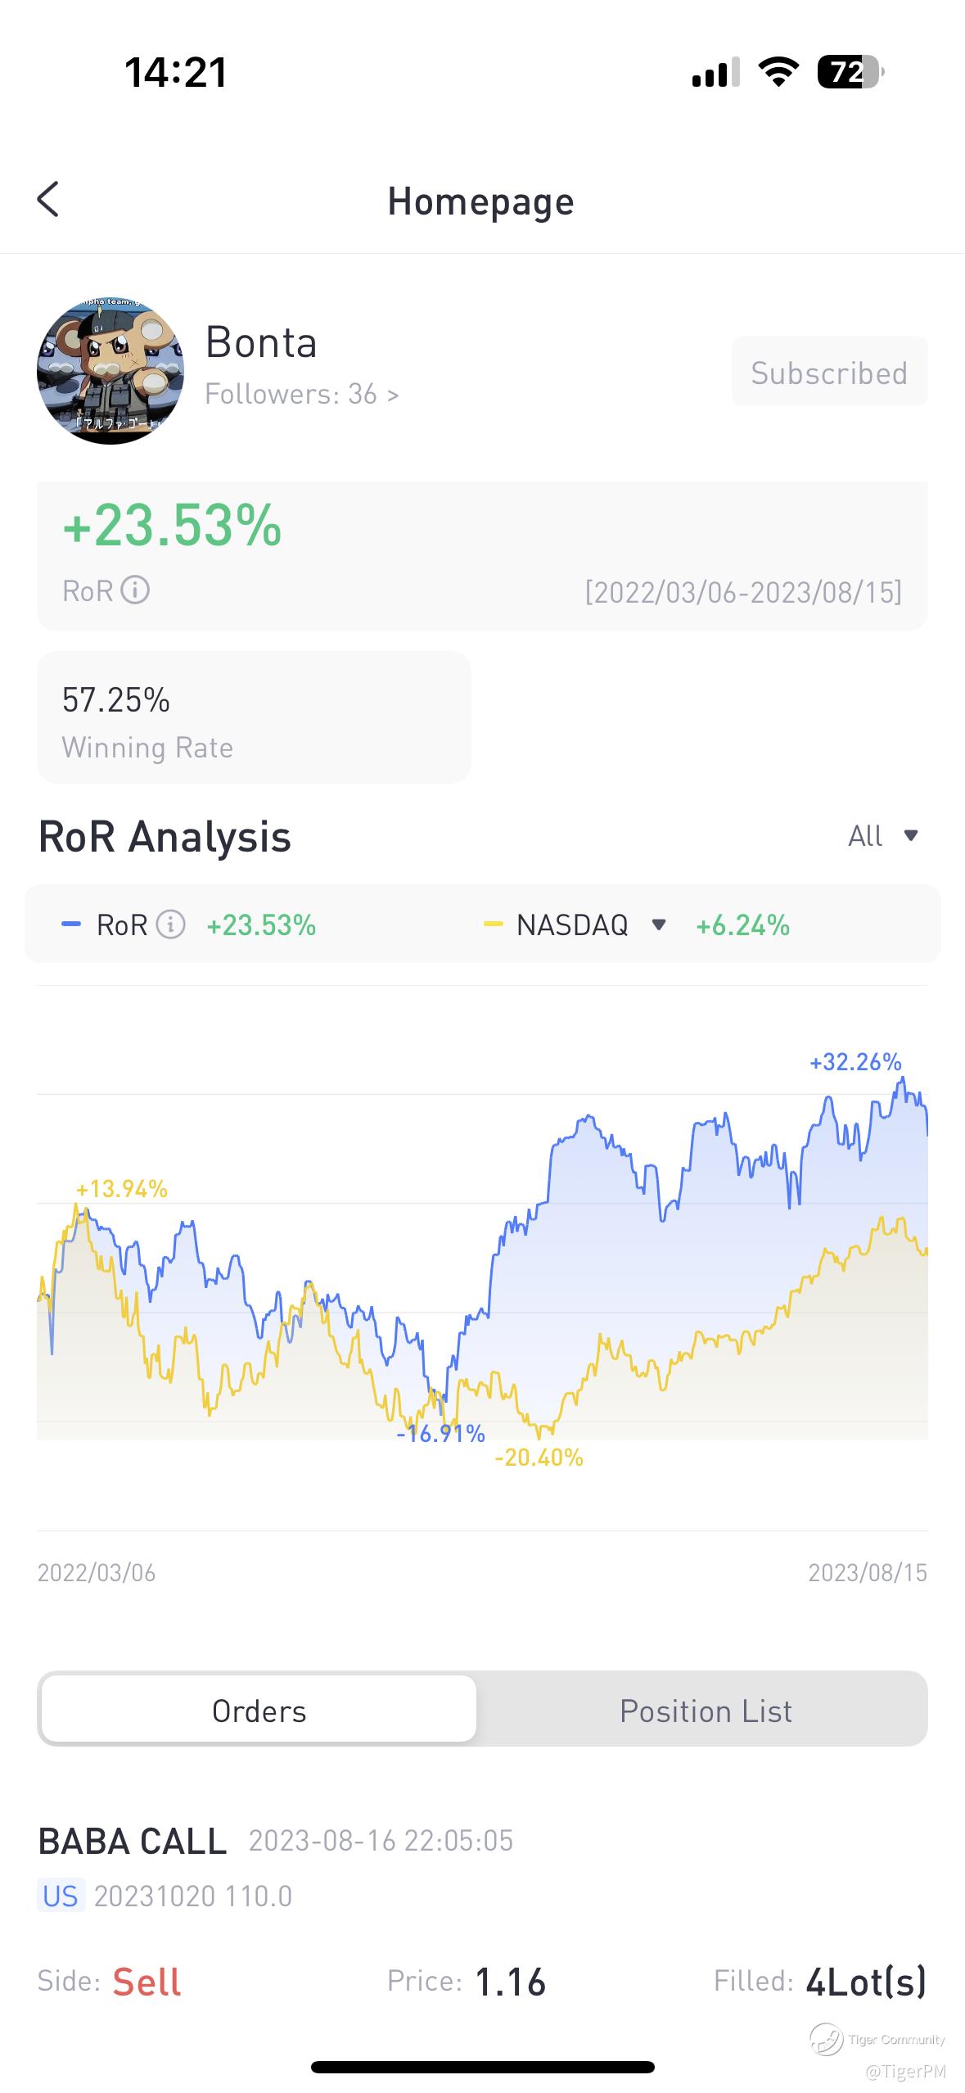Screen dimensions: 965x2093
Task: Tap the home indicator bar
Action: coord(482,2067)
